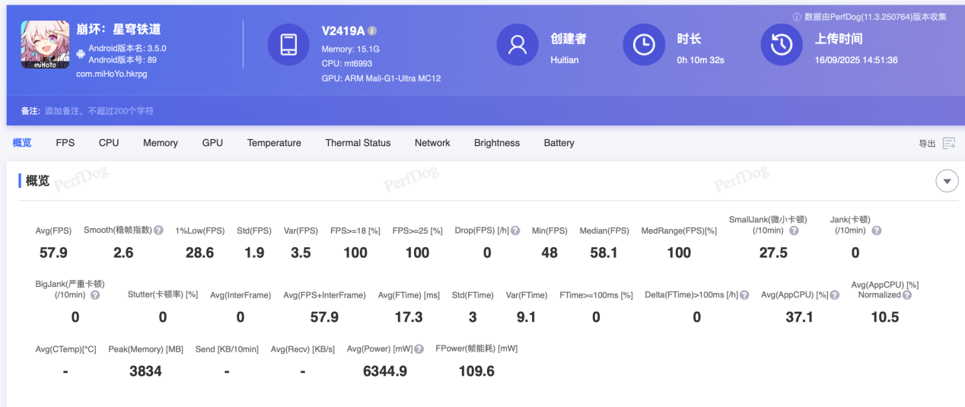Viewport: 965px width, 407px height.
Task: Click the PerfDog version info icon
Action: pyautogui.click(x=797, y=17)
